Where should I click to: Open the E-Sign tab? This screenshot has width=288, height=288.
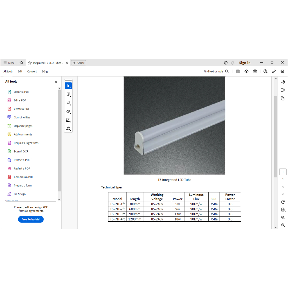coord(45,71)
